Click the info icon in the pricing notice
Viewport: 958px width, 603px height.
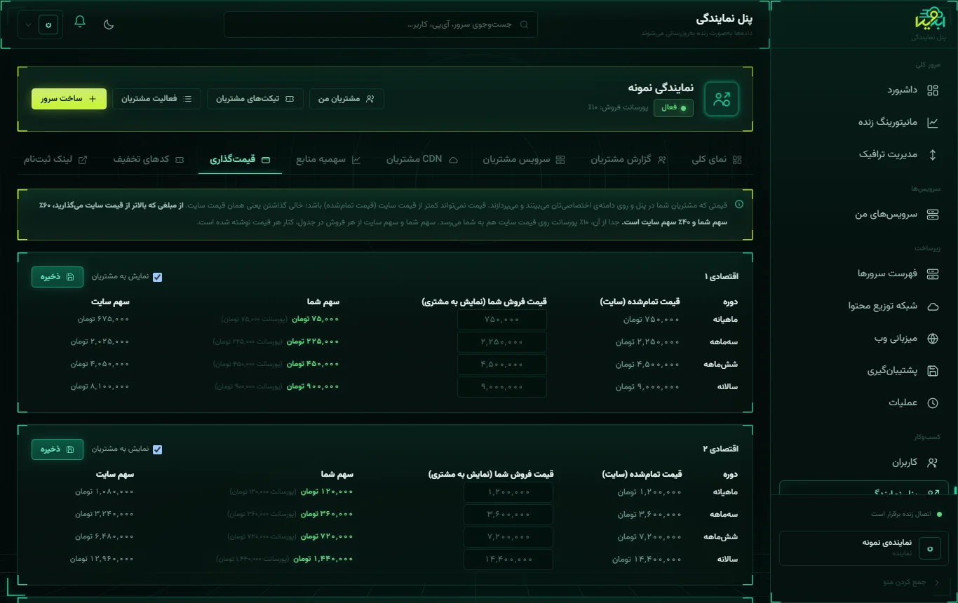[x=738, y=205]
